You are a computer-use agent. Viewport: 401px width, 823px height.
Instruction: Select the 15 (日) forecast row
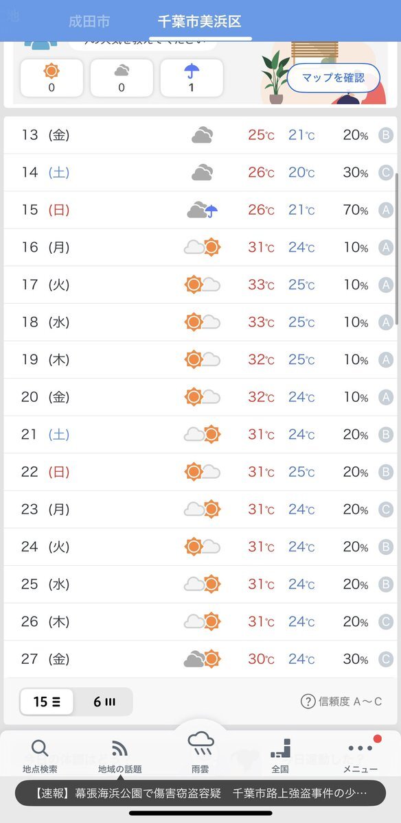[200, 210]
